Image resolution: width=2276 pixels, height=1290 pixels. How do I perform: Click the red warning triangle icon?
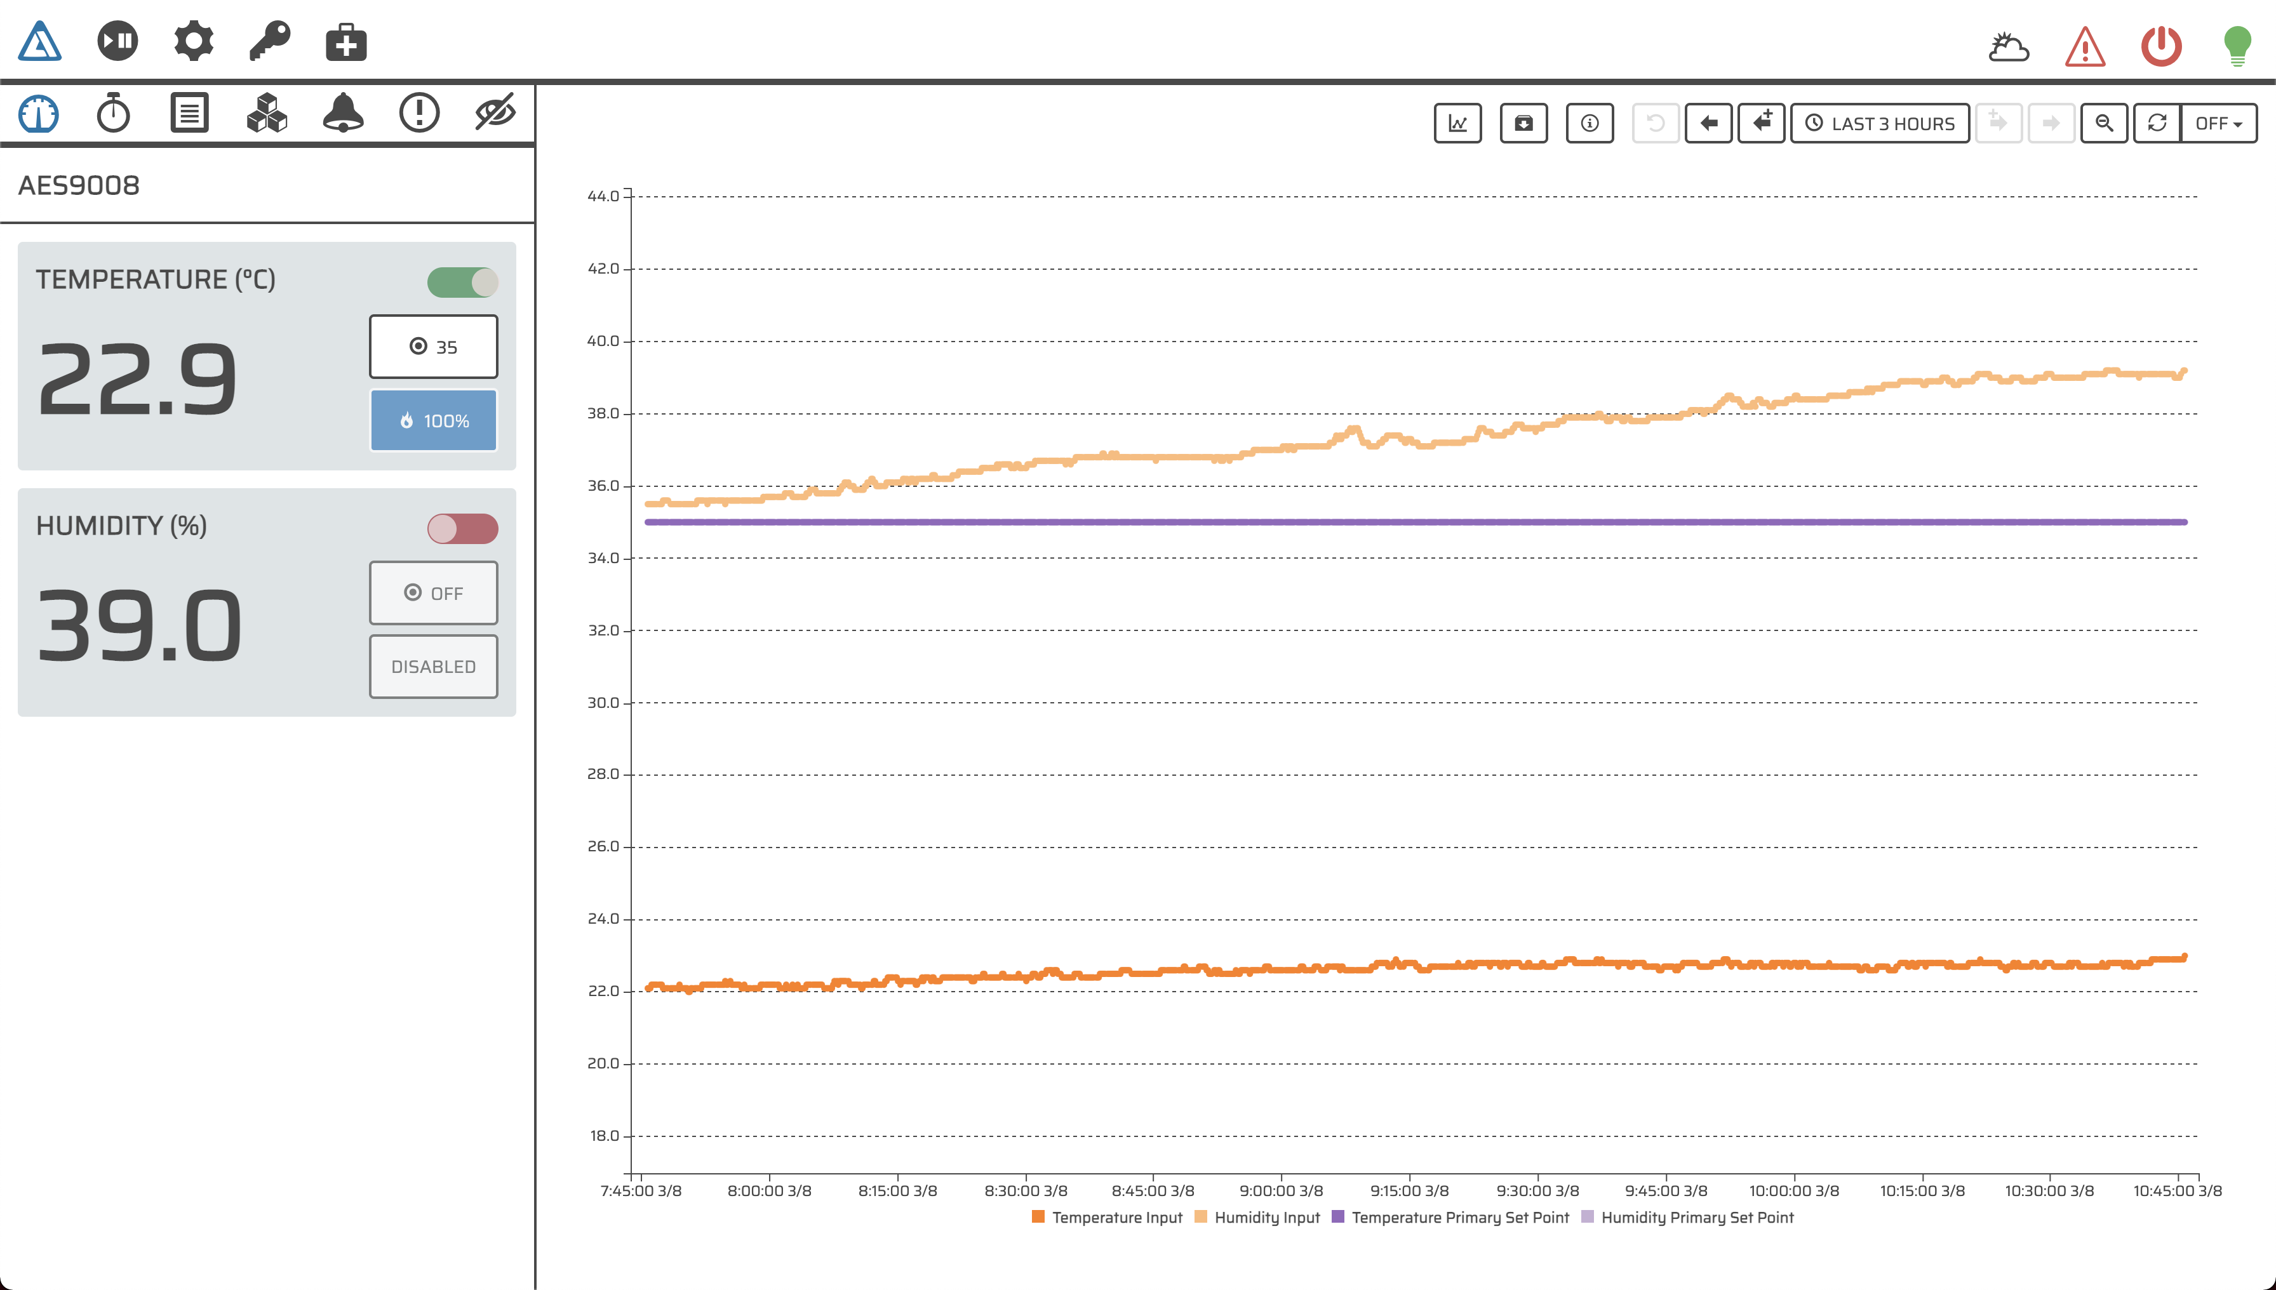[x=2085, y=46]
